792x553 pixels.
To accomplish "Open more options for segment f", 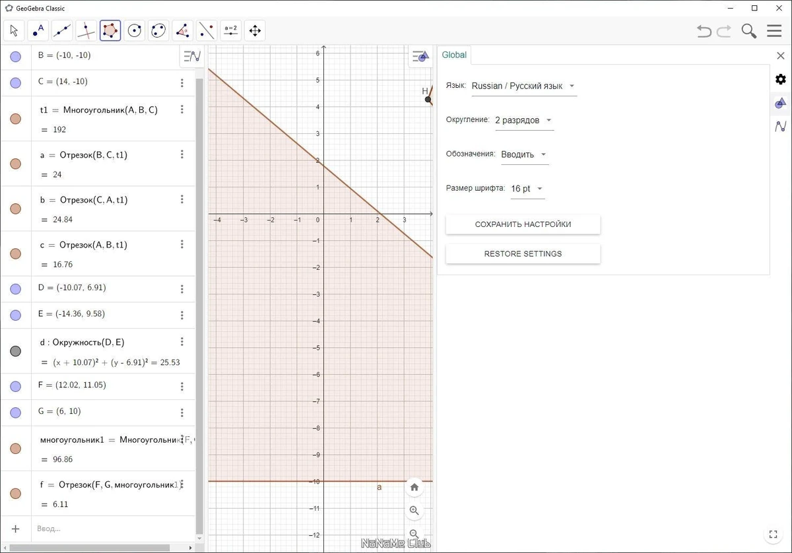I will tap(182, 484).
